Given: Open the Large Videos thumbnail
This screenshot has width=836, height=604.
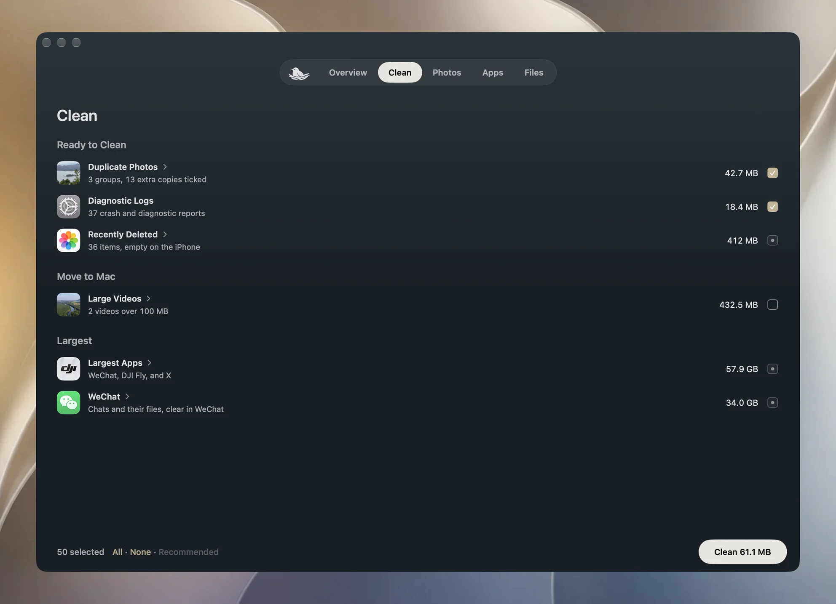Looking at the screenshot, I should click(69, 305).
